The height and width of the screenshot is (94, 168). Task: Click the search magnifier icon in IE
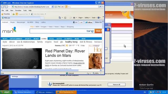(x=100, y=7)
